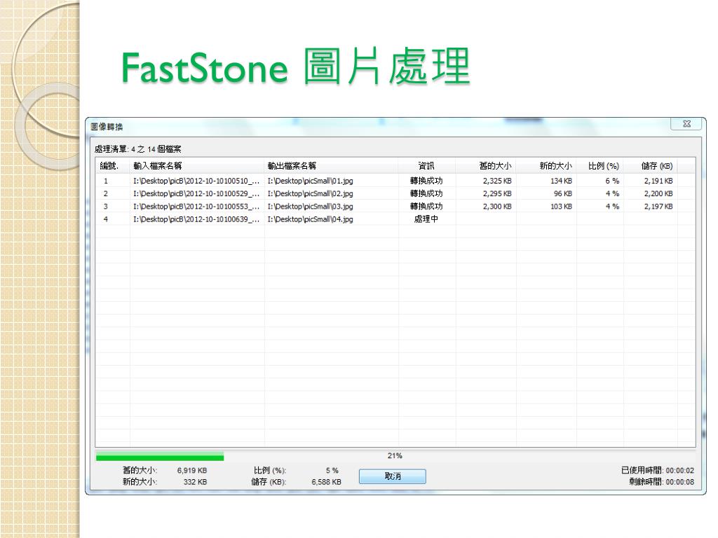Click the 剩餘時間 00:00:08 readout
Screen dimensions: 718x538
661,482
